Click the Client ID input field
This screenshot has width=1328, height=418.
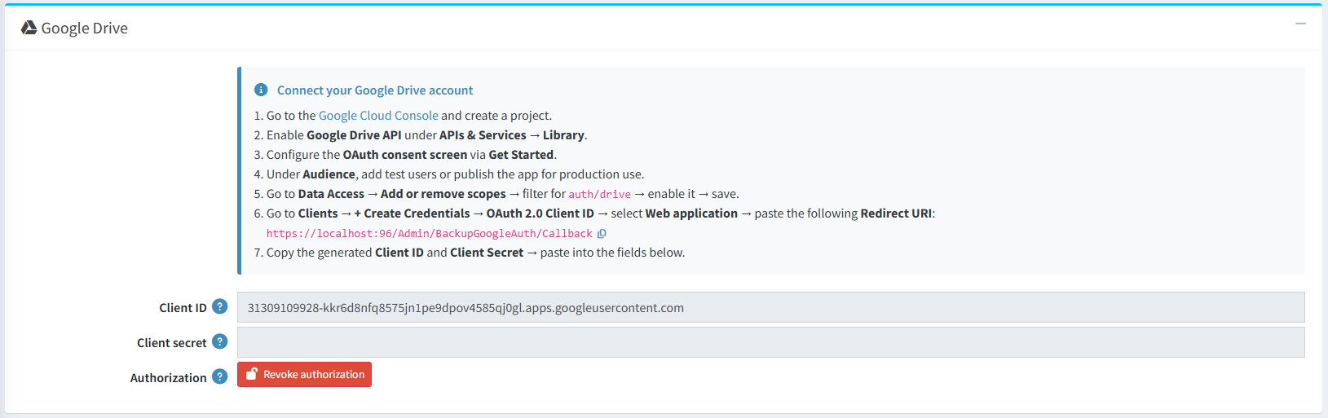pos(770,307)
